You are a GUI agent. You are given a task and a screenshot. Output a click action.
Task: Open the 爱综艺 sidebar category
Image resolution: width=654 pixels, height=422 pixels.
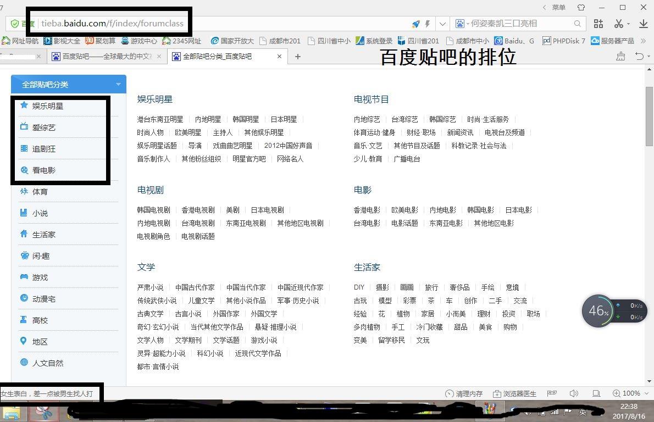44,127
